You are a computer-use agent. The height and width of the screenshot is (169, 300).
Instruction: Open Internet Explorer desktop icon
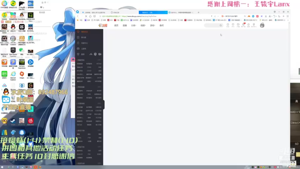13,75
